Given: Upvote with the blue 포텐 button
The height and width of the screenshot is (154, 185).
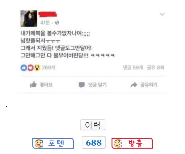Looking at the screenshot, I should 53,143.
